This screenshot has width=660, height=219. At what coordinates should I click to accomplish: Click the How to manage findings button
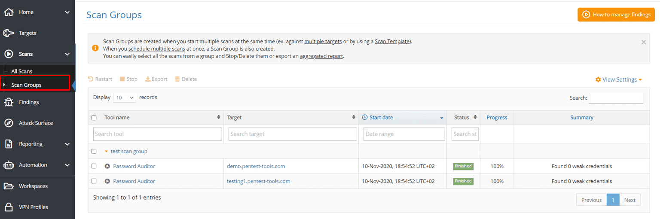coord(616,15)
